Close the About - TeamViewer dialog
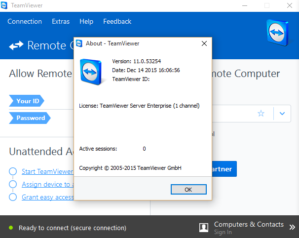299x238 pixels. click(204, 43)
